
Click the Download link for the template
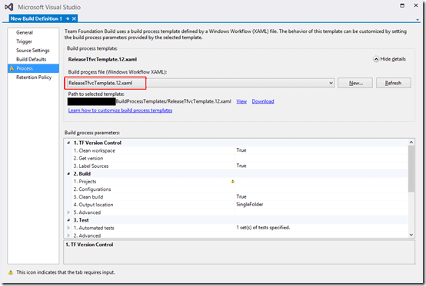point(263,101)
